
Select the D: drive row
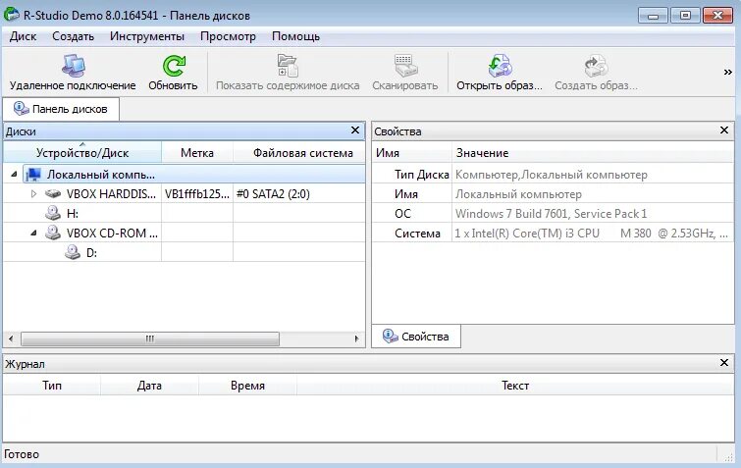[x=185, y=252]
